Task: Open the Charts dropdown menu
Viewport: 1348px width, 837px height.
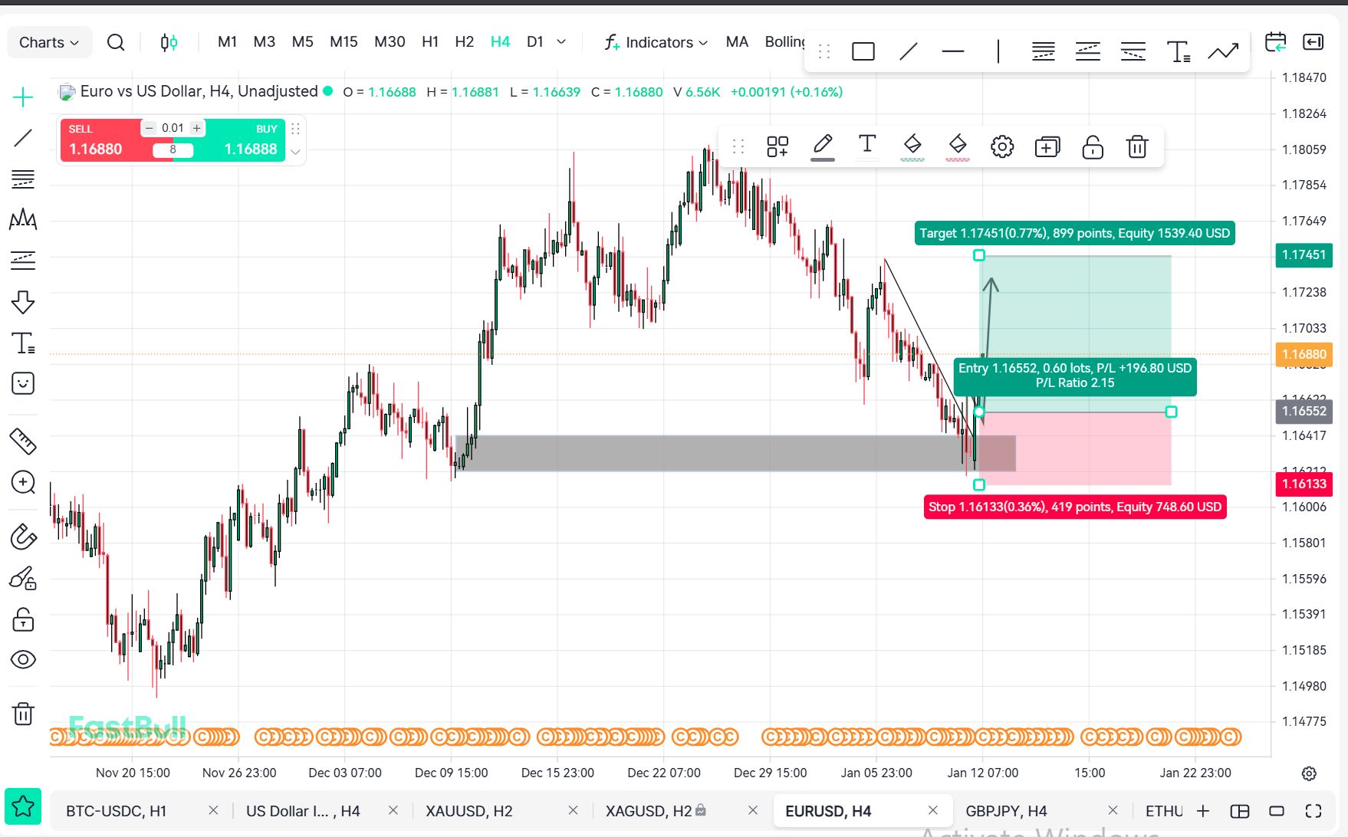Action: pos(49,42)
